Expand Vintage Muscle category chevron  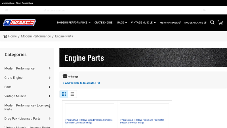coord(49,96)
